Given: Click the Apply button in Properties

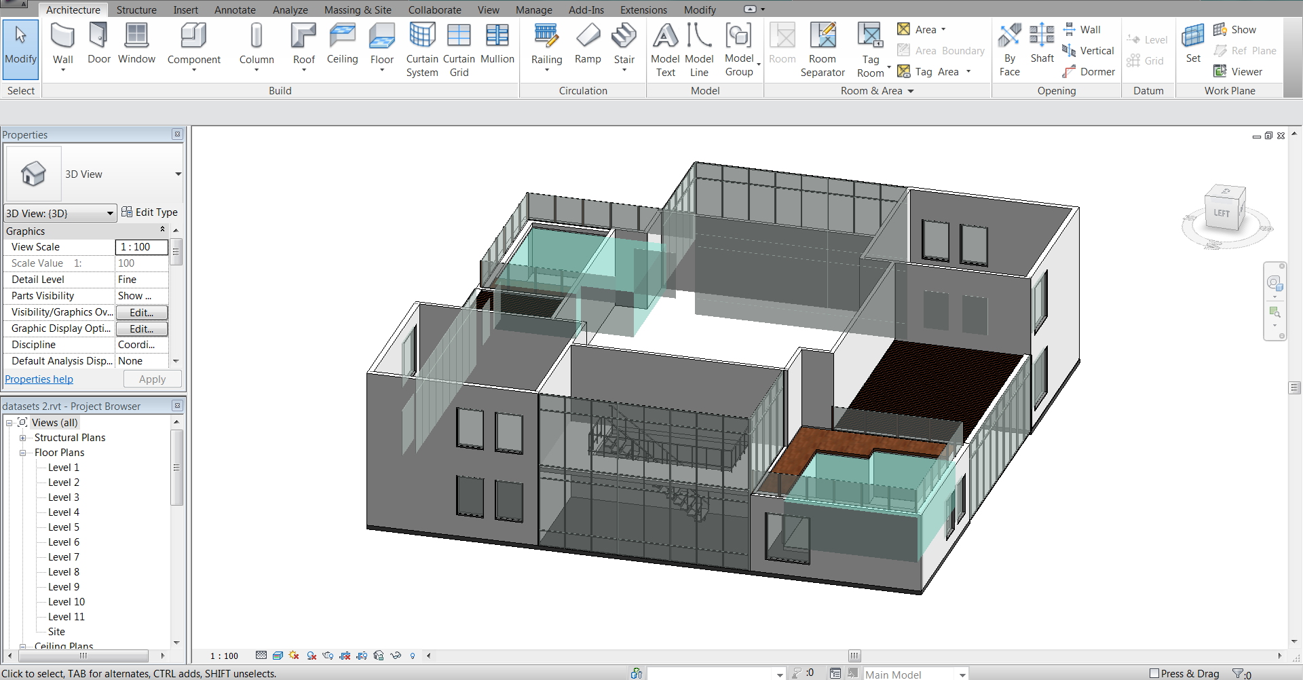Looking at the screenshot, I should [x=152, y=379].
